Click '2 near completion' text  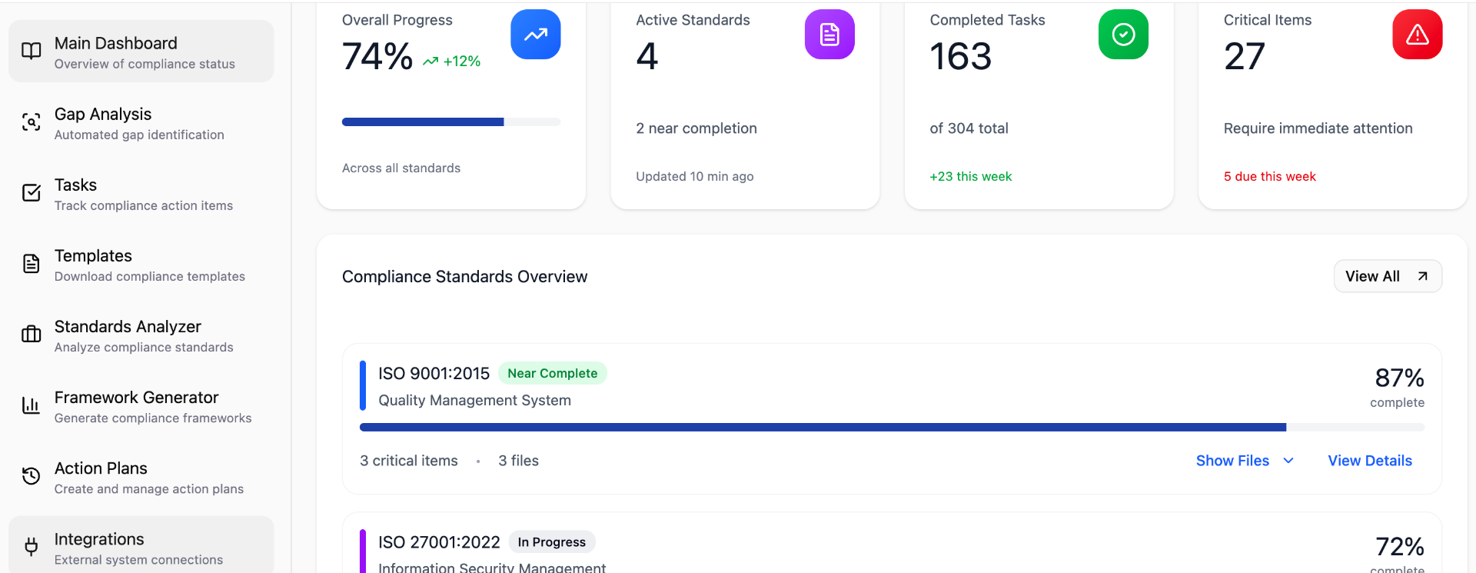coord(696,128)
